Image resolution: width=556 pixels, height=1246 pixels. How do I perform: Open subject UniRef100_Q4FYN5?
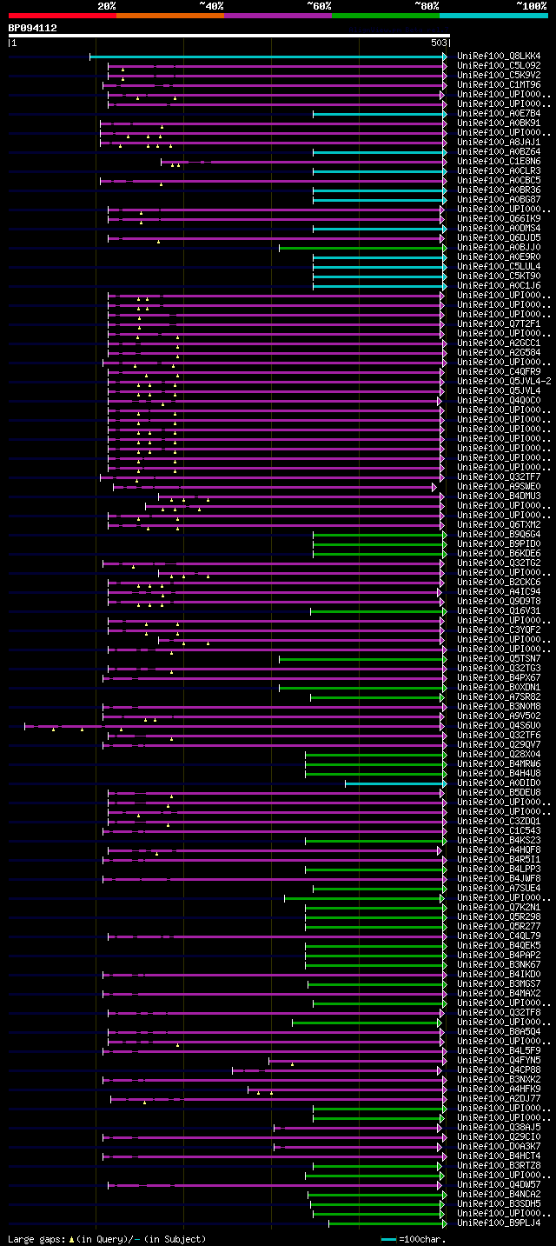coord(500,1061)
